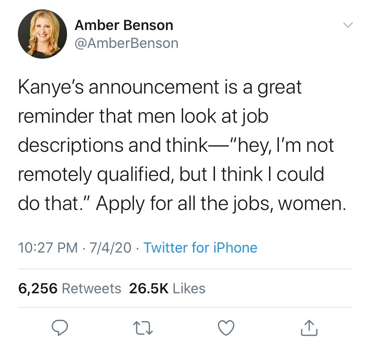Click the Retweets label
370x343 pixels.
coord(92,289)
